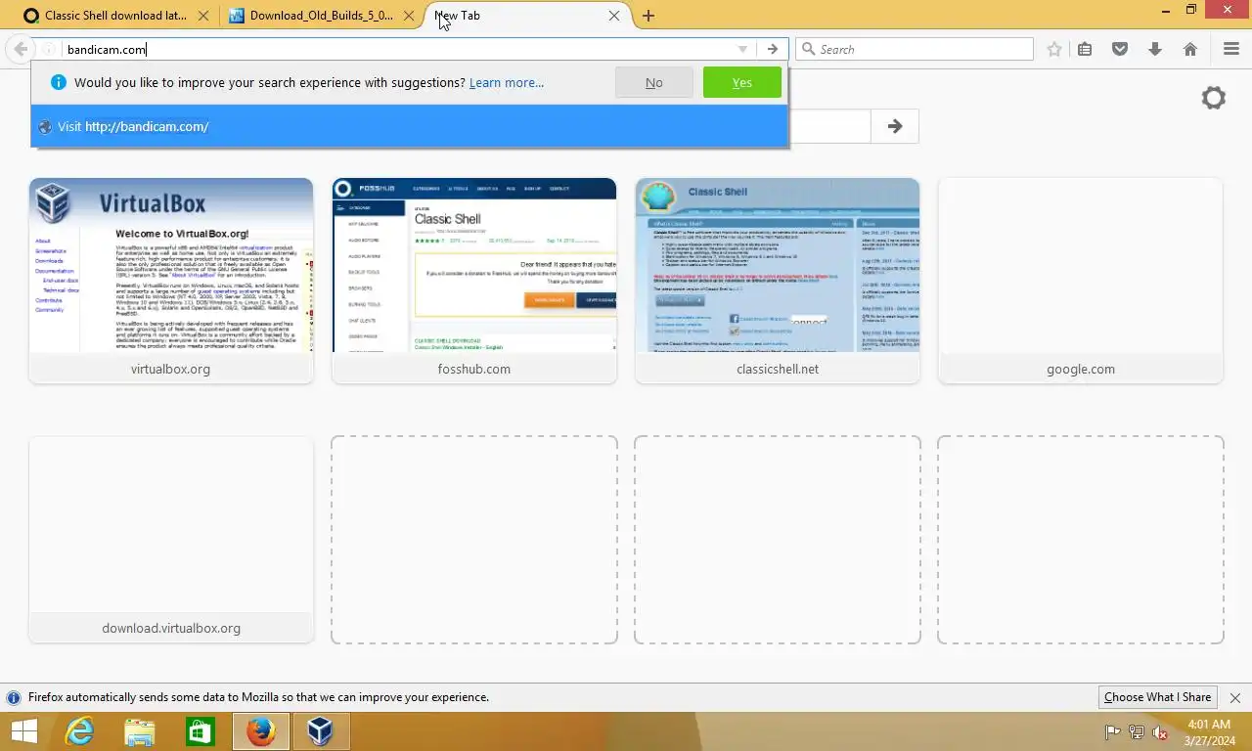Open the fosshub.com tile
1252x751 pixels.
[x=474, y=281]
